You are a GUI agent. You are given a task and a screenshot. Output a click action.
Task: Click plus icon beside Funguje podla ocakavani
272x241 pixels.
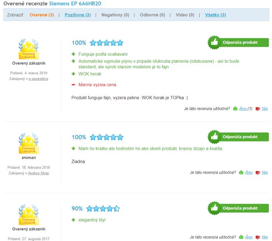pyautogui.click(x=73, y=54)
